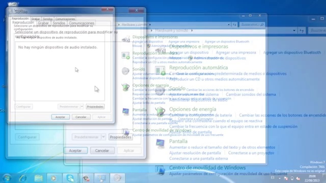This screenshot has width=326, height=183.
Task: Refresh the small Control Panel address bar
Action: (235, 24)
